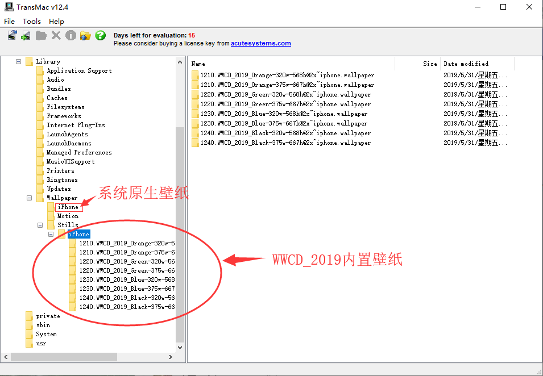Click the greyed-out new folder toolbar icon

pos(41,35)
